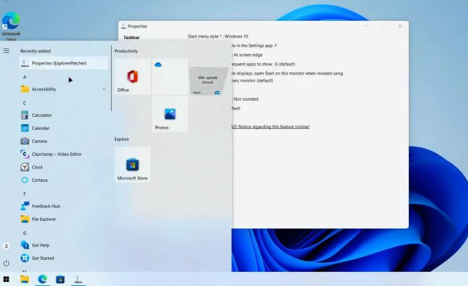Click the Explore group header
Image resolution: width=468 pixels, height=286 pixels.
122,139
